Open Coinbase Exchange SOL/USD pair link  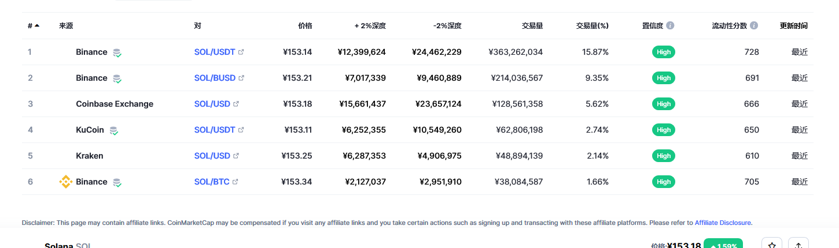coord(212,104)
